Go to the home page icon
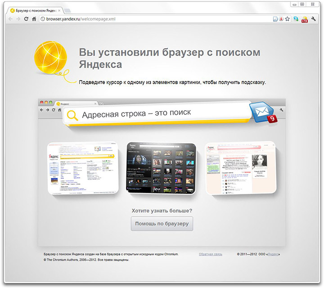Image resolution: width=324 pixels, height=288 pixels. click(x=34, y=19)
